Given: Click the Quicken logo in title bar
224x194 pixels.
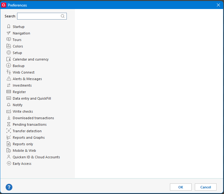Looking at the screenshot, I should tap(4, 5).
